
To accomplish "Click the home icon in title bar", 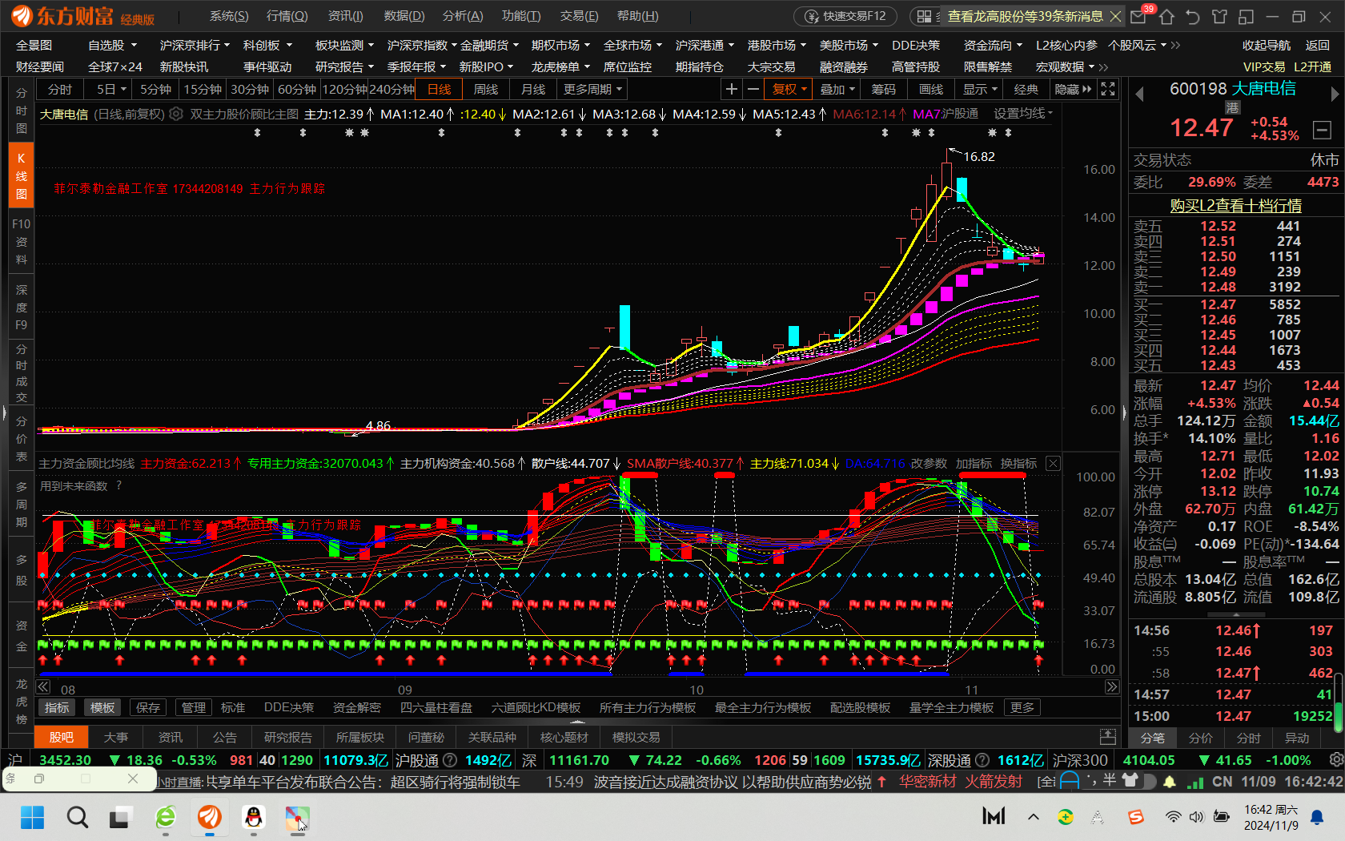I will 1166,16.
